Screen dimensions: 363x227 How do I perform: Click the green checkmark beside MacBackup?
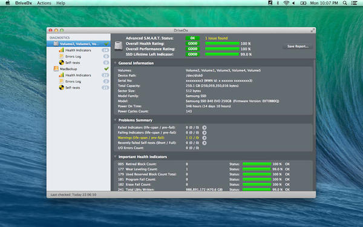[106, 68]
